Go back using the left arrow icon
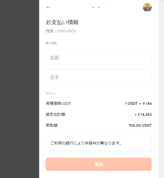This screenshot has width=164, height=178. pos(49,7)
